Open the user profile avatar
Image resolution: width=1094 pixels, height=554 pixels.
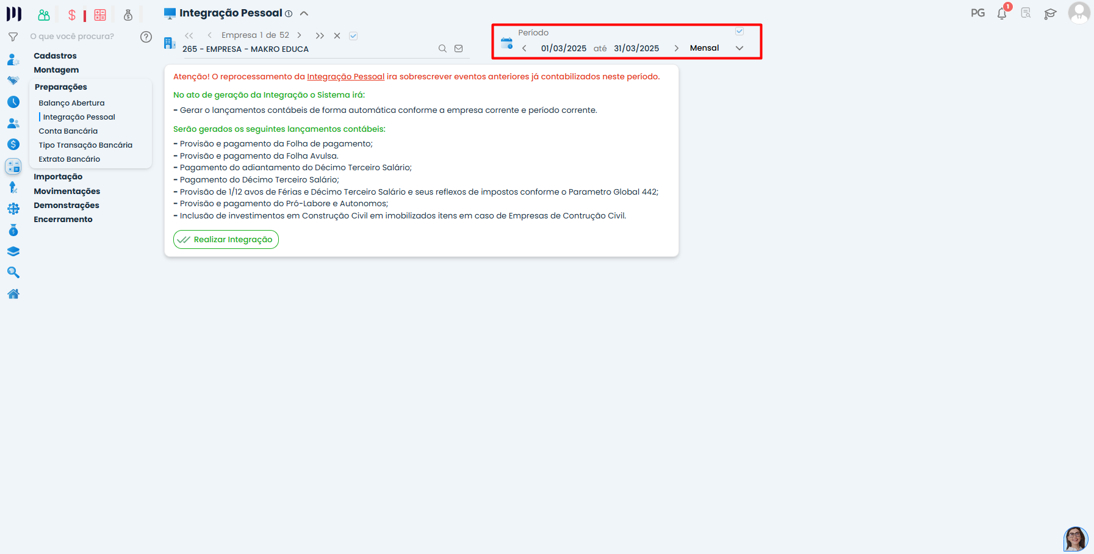[x=1079, y=13]
